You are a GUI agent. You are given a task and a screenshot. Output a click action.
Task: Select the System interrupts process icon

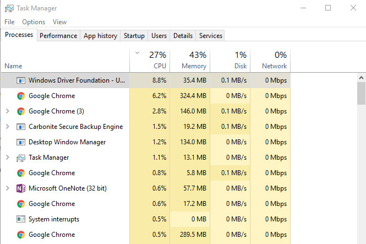(x=21, y=219)
